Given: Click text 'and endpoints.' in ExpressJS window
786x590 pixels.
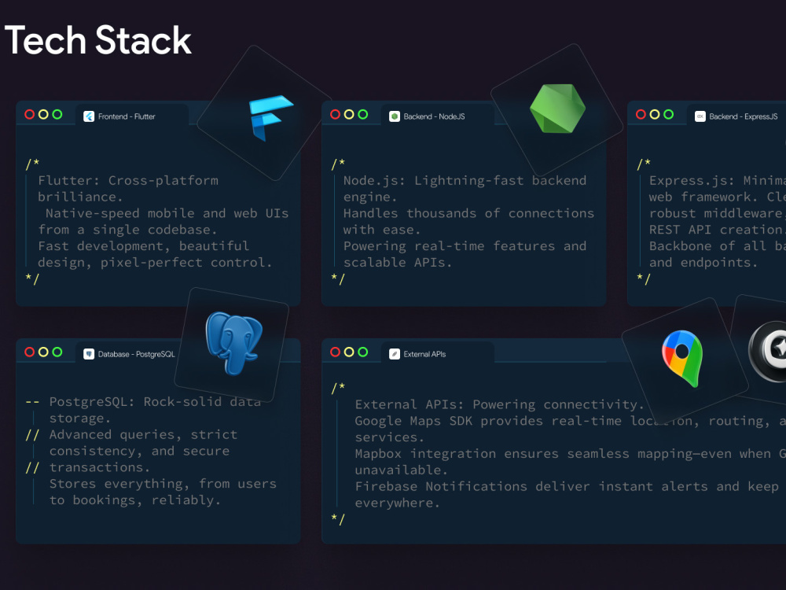Looking at the screenshot, I should 703,263.
